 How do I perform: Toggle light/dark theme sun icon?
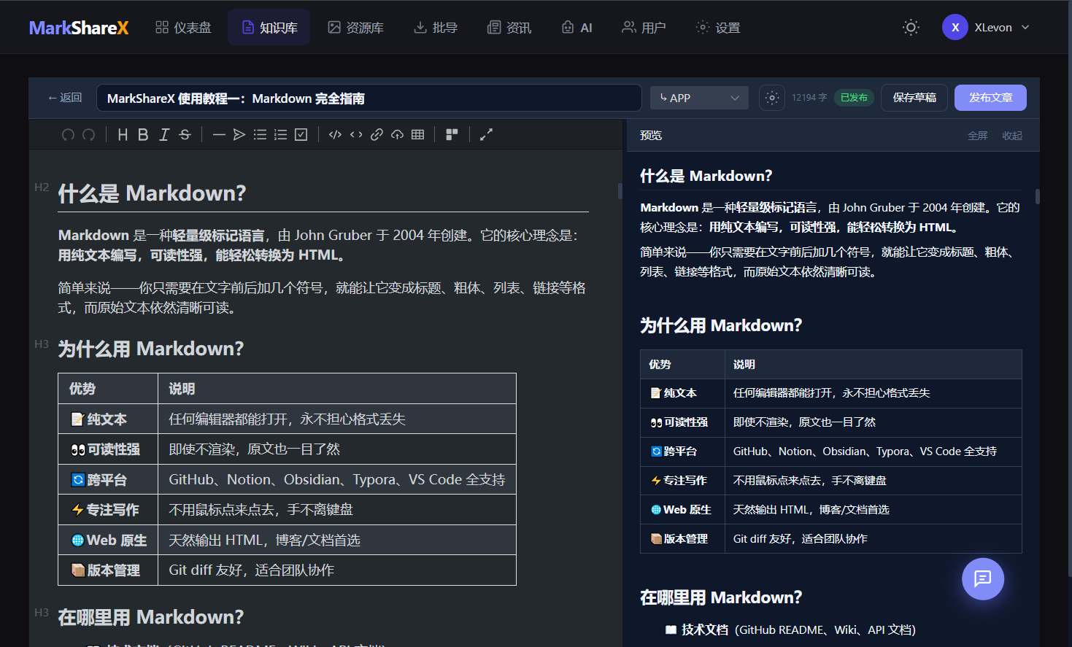point(911,28)
